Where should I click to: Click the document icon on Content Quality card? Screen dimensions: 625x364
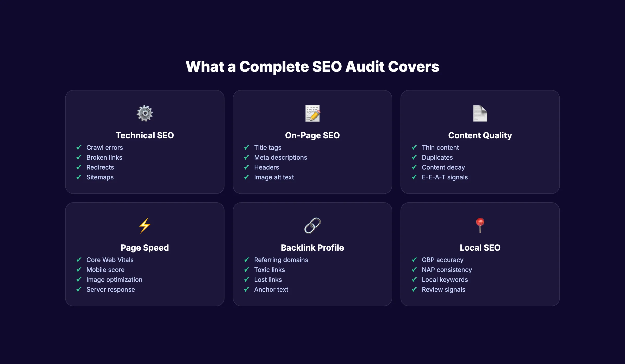(x=480, y=114)
